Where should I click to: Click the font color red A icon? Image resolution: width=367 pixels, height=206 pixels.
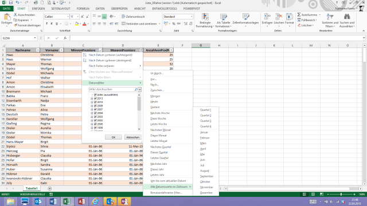click(84, 23)
